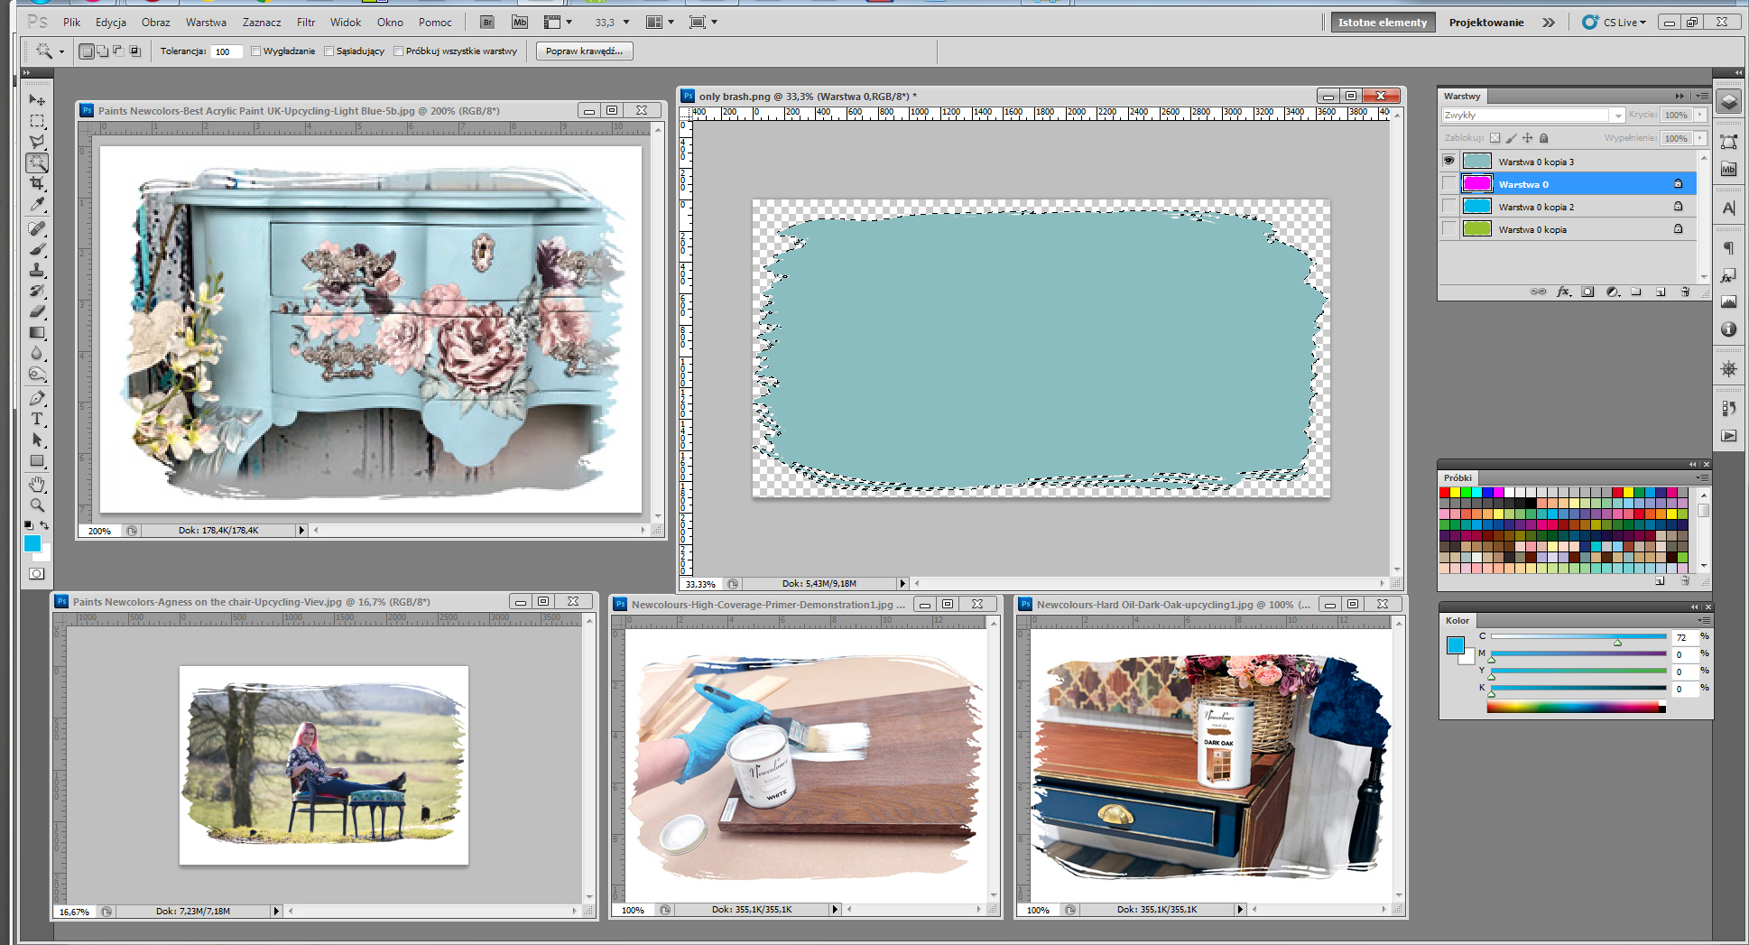Check the Sąsiadujący option
This screenshot has height=945, width=1749.
329,51
